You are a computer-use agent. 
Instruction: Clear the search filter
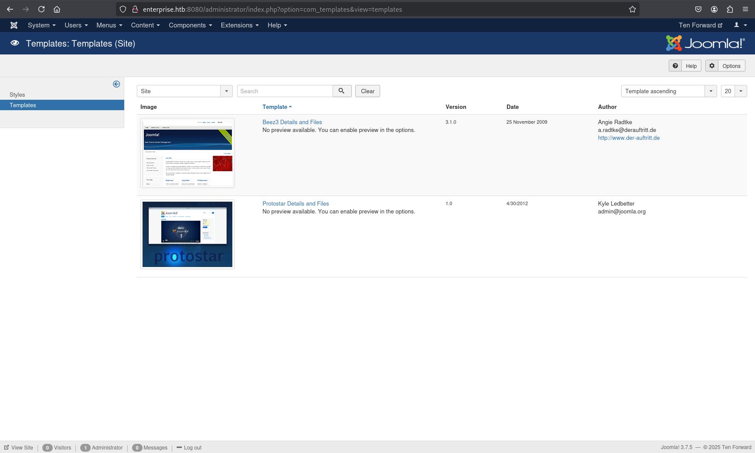367,91
